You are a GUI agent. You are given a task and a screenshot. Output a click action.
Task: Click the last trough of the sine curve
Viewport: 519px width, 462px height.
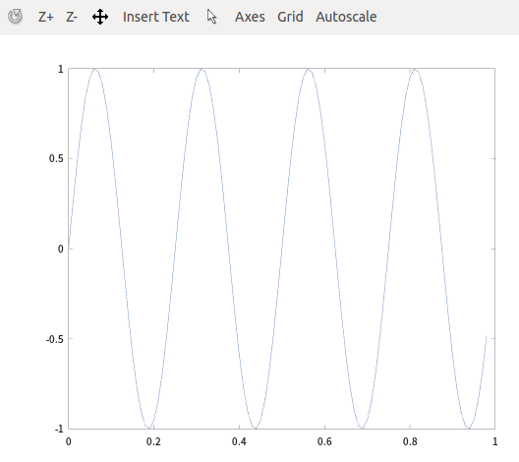[469, 429]
